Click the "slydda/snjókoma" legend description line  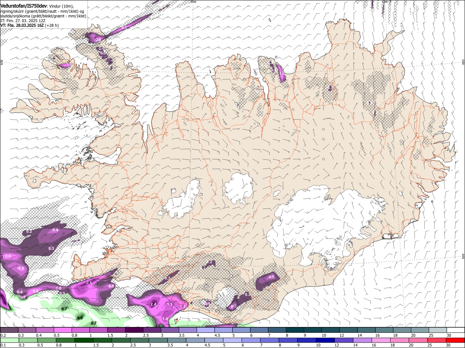43,16
